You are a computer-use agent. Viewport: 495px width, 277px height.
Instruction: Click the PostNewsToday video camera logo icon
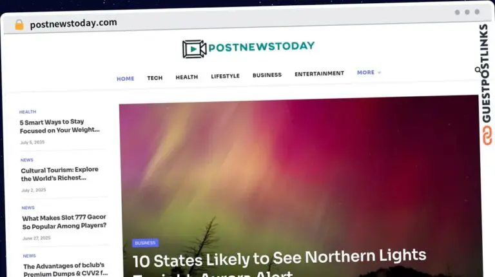[x=194, y=48]
